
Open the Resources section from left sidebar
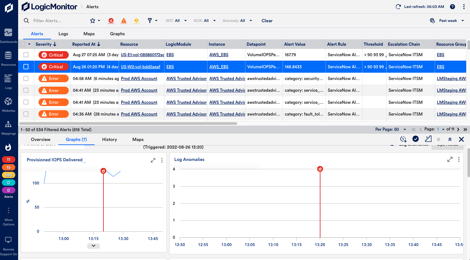(x=9, y=56)
